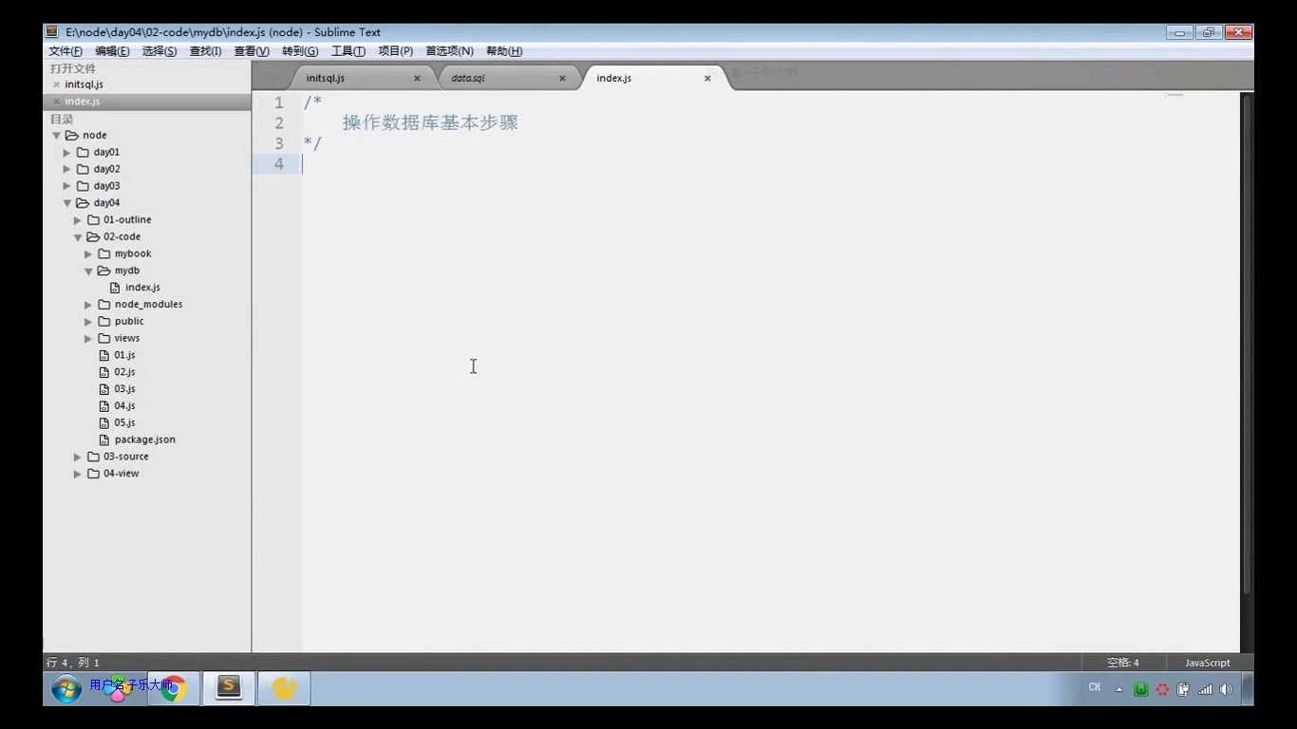Viewport: 1297px width, 729px height.
Task: Close the data.sql tab
Action: pyautogui.click(x=562, y=78)
